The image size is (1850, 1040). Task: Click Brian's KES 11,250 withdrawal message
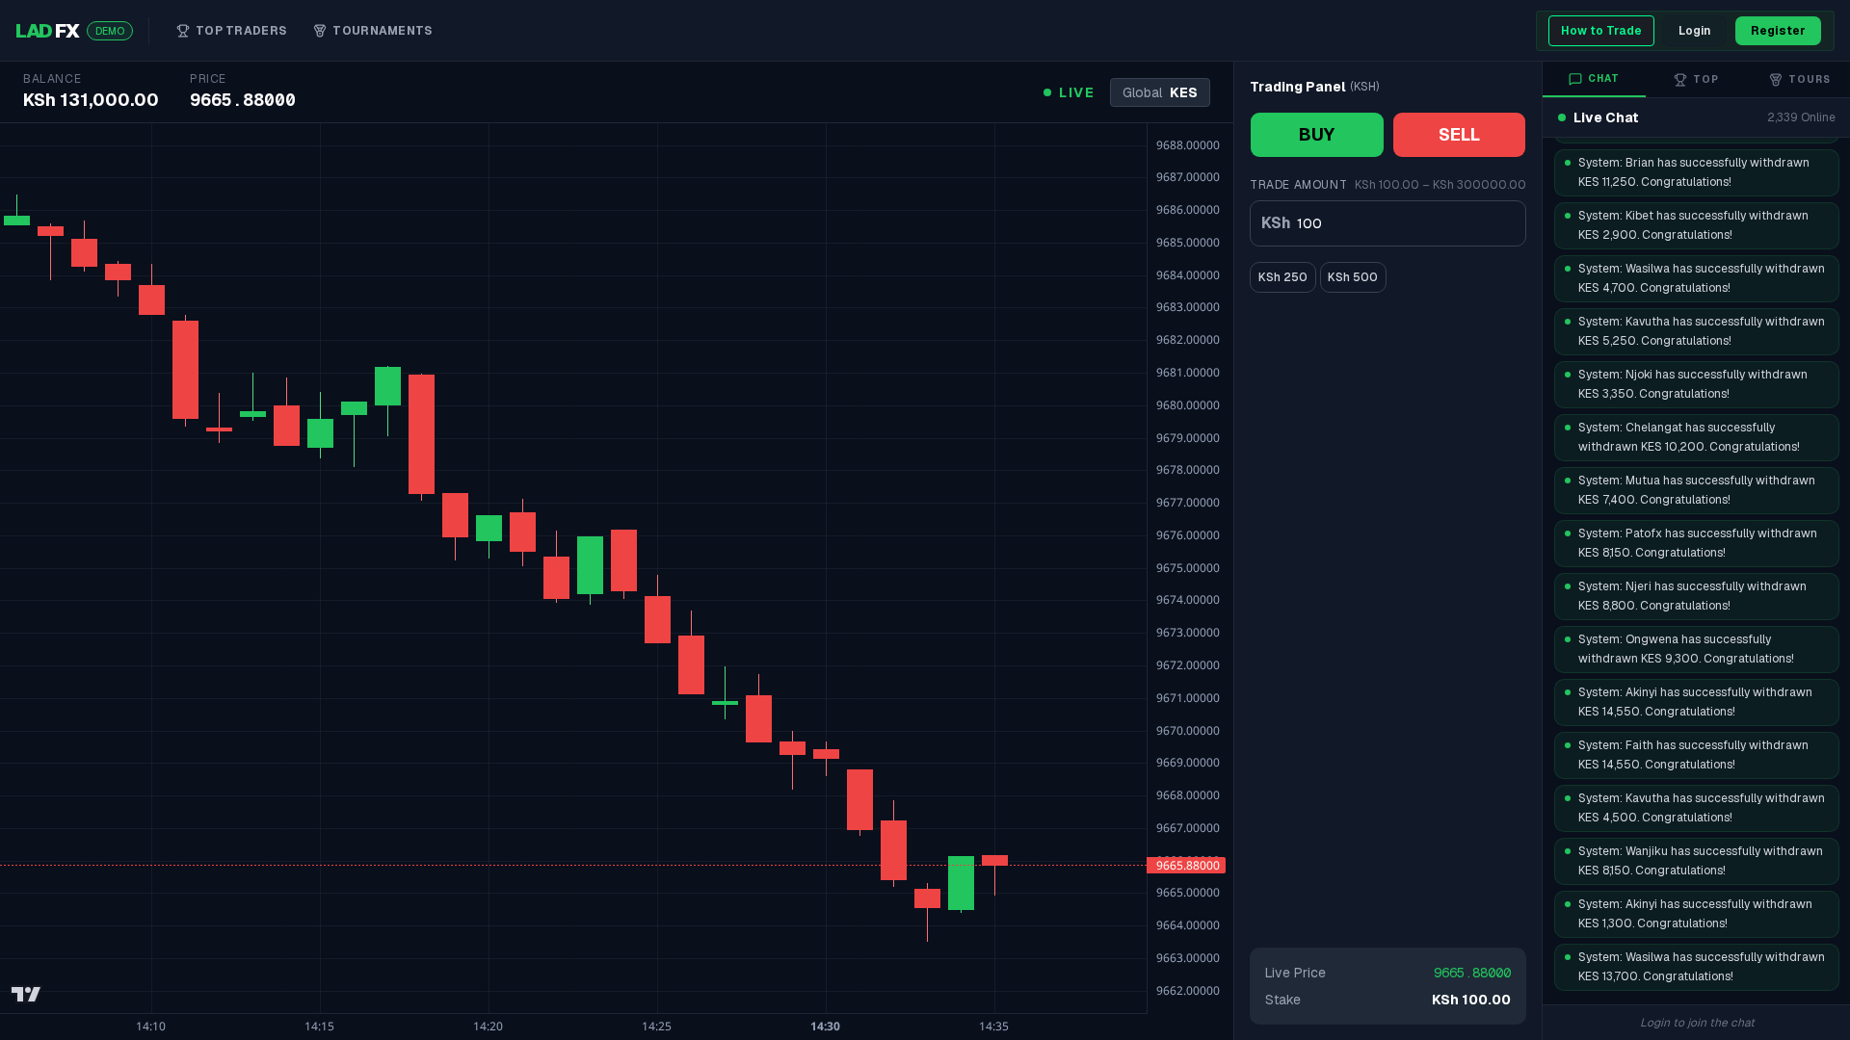(x=1697, y=172)
